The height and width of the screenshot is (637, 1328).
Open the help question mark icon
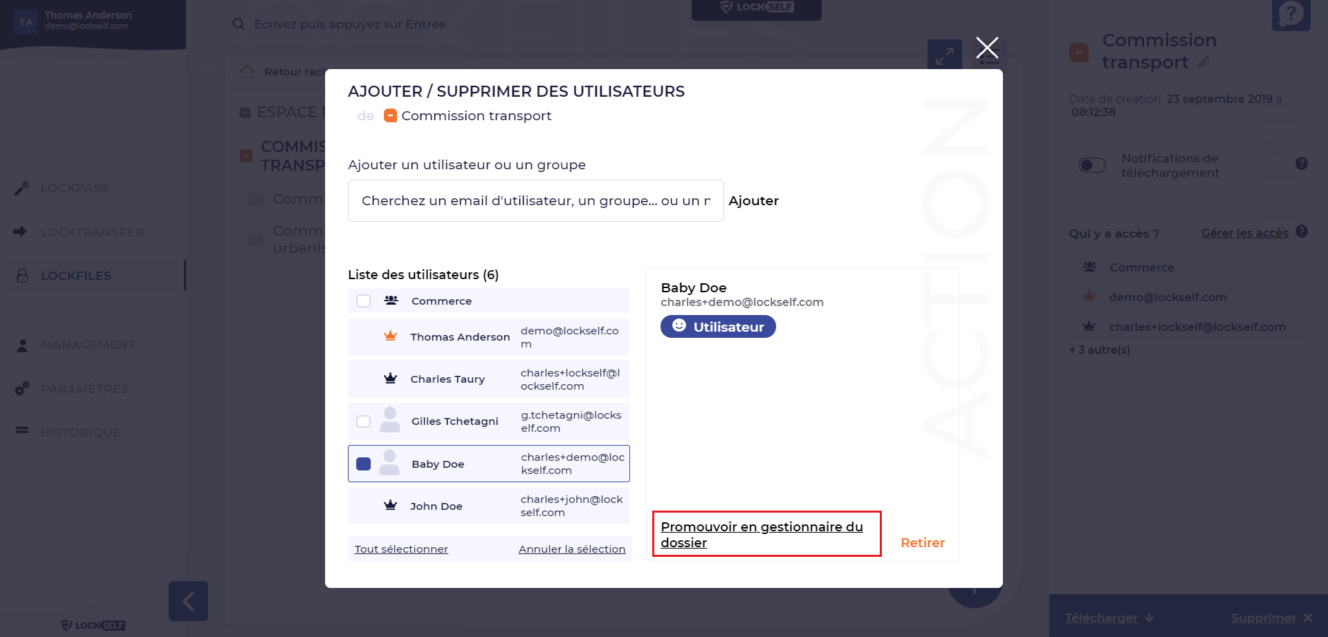point(1291,15)
